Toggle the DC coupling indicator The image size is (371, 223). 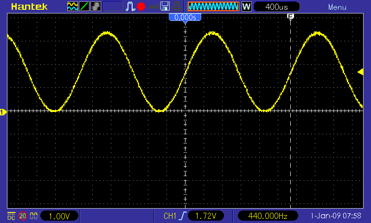click(11, 216)
